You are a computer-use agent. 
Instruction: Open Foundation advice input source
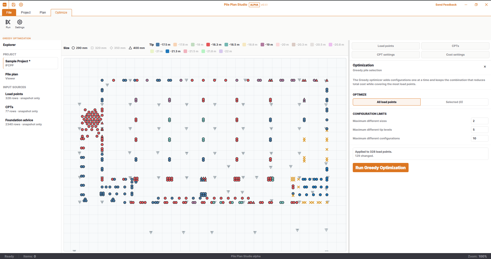[x=30, y=122]
